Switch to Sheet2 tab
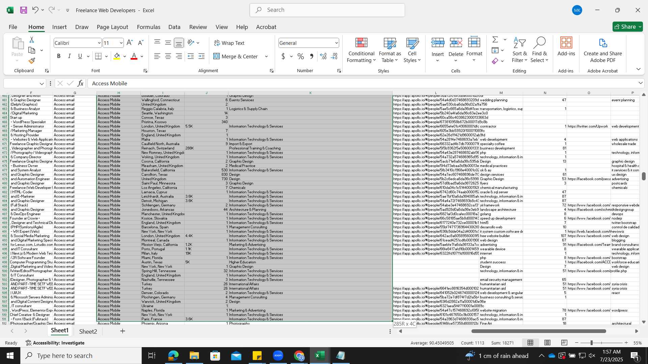 pos(88,331)
